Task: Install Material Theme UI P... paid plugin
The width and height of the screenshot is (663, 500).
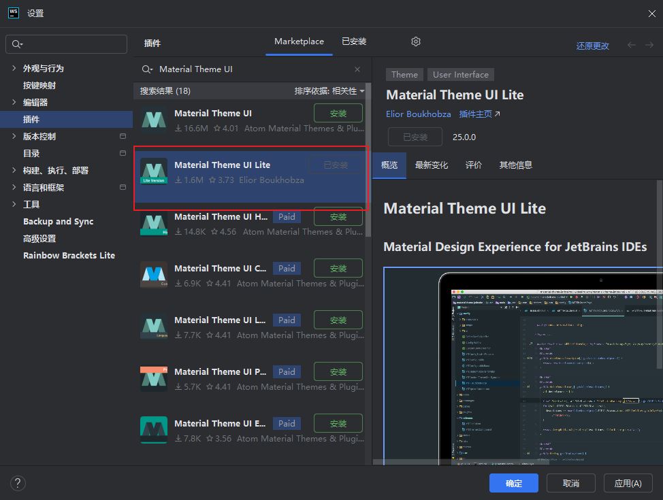Action: (338, 371)
